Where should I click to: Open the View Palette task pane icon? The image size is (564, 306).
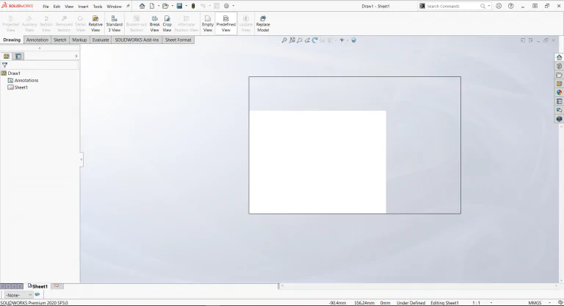click(559, 84)
